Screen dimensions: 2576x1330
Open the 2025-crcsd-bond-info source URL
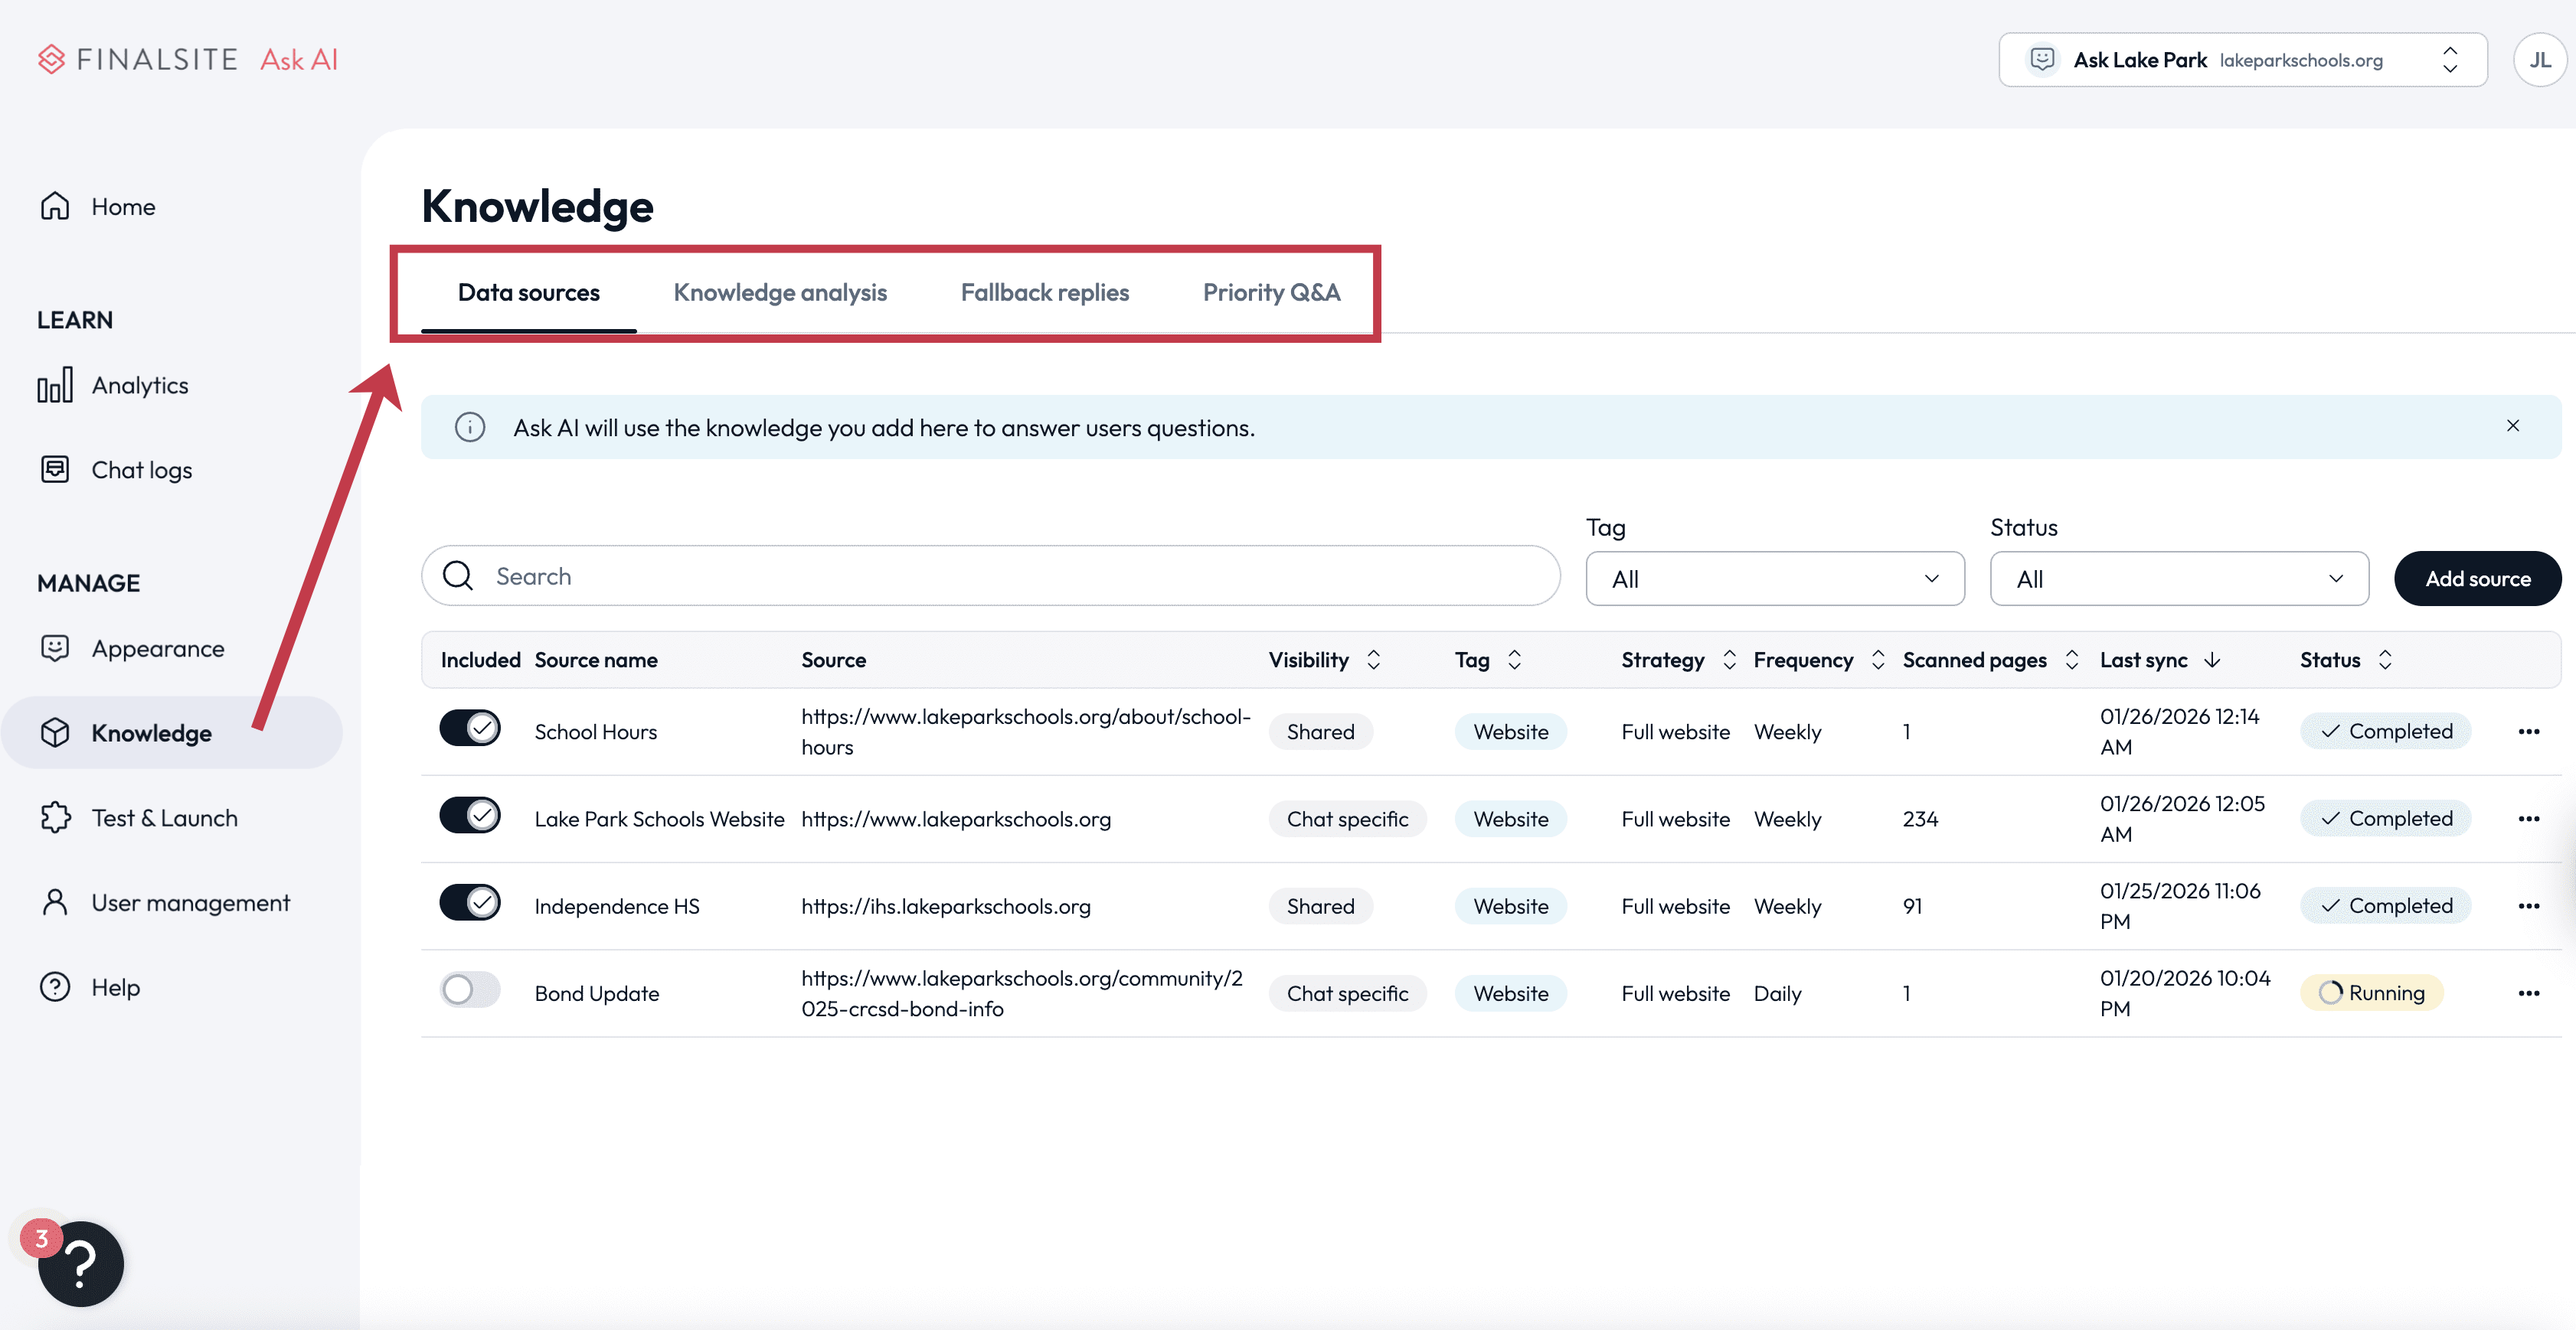point(1022,993)
